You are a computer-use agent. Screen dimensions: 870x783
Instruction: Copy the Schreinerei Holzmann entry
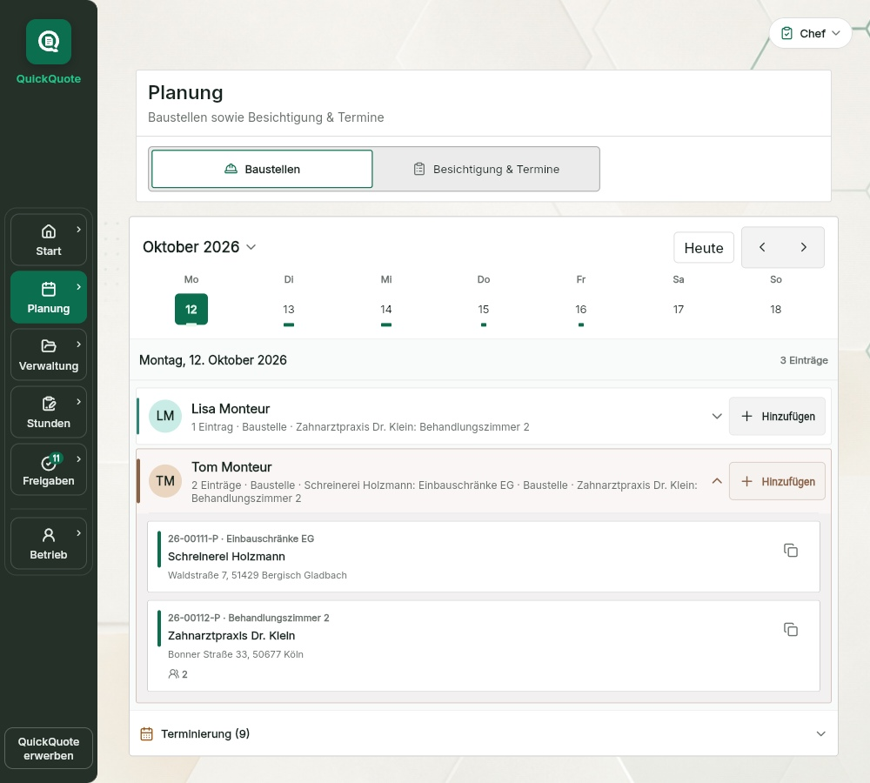coord(791,551)
